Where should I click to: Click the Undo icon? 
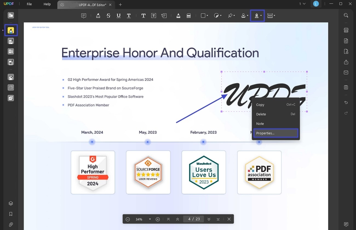[346, 102]
